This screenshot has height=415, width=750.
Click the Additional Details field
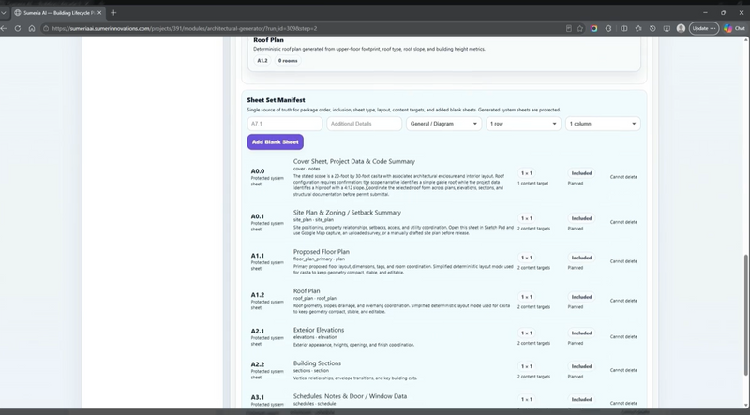click(364, 124)
